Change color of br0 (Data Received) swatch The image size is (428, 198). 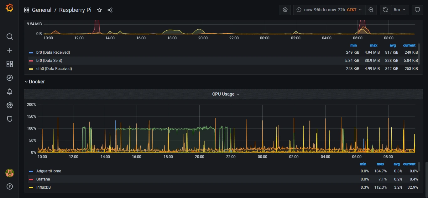[x=31, y=52]
